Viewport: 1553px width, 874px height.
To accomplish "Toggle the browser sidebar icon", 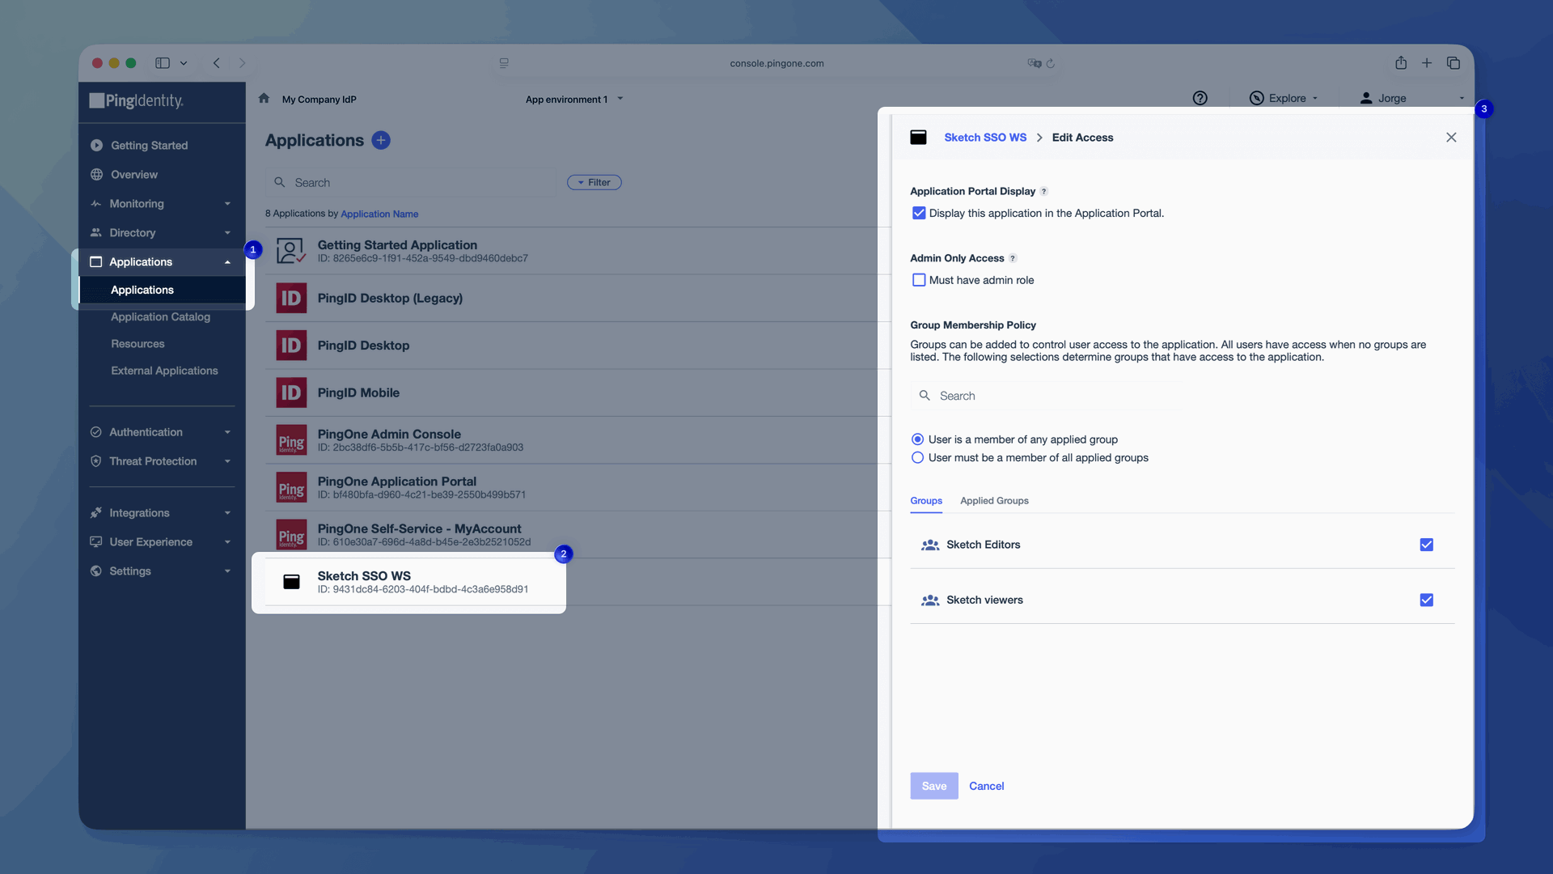I will [x=163, y=63].
